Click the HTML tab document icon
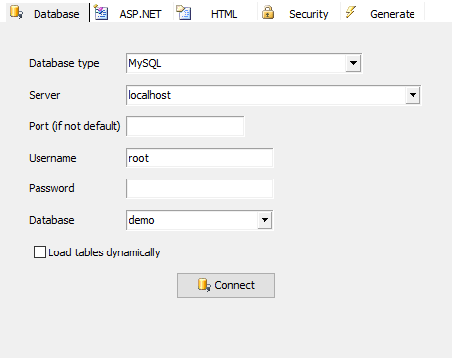This screenshot has width=452, height=358. coord(184,12)
